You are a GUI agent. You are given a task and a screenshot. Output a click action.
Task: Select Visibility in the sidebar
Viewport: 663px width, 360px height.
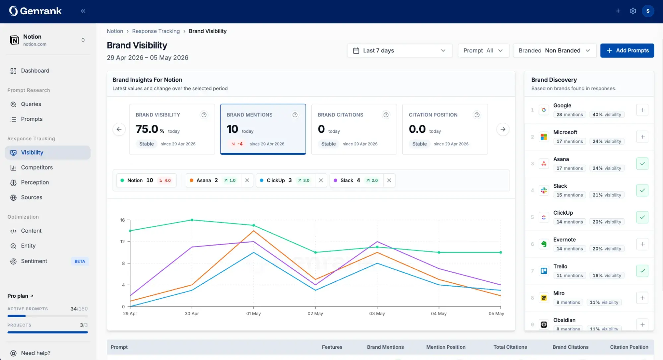point(48,153)
